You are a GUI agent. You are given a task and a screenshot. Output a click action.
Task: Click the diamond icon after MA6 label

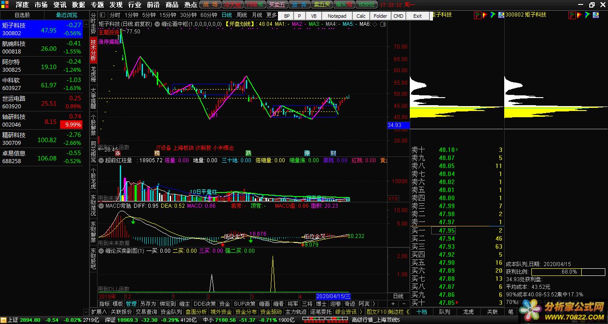click(375, 24)
